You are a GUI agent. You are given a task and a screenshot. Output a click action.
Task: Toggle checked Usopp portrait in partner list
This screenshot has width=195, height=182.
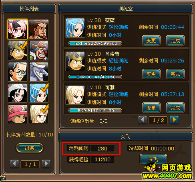(x=18, y=50)
